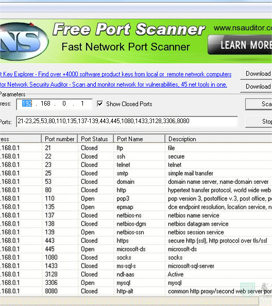This screenshot has width=272, height=306.
Task: Select the ndl-aas port name cell
Action: (x=125, y=275)
